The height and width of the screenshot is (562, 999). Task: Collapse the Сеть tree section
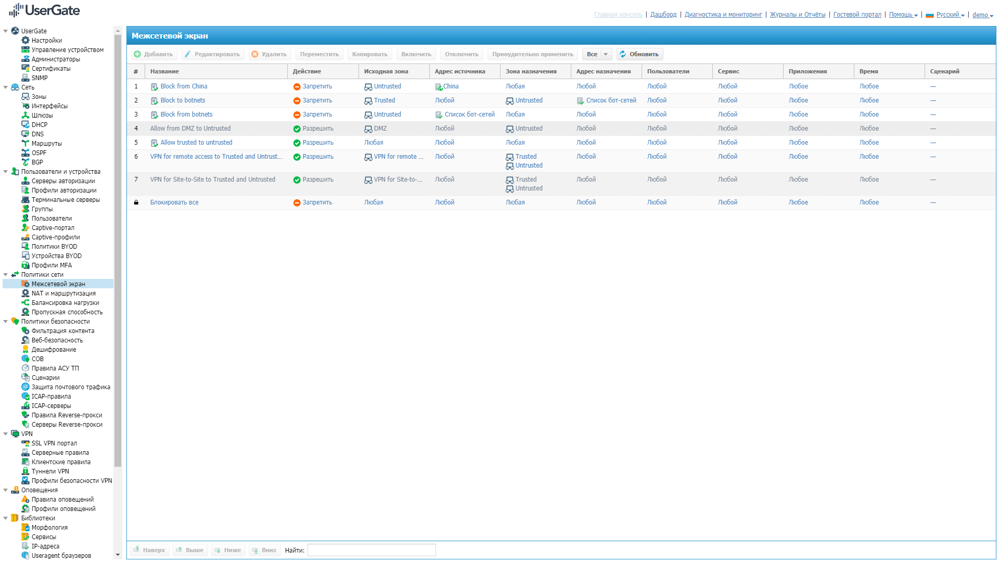click(6, 87)
